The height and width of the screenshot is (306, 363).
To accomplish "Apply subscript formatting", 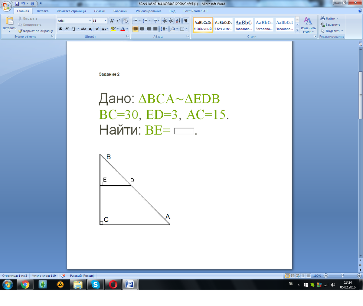I will tap(90, 29).
